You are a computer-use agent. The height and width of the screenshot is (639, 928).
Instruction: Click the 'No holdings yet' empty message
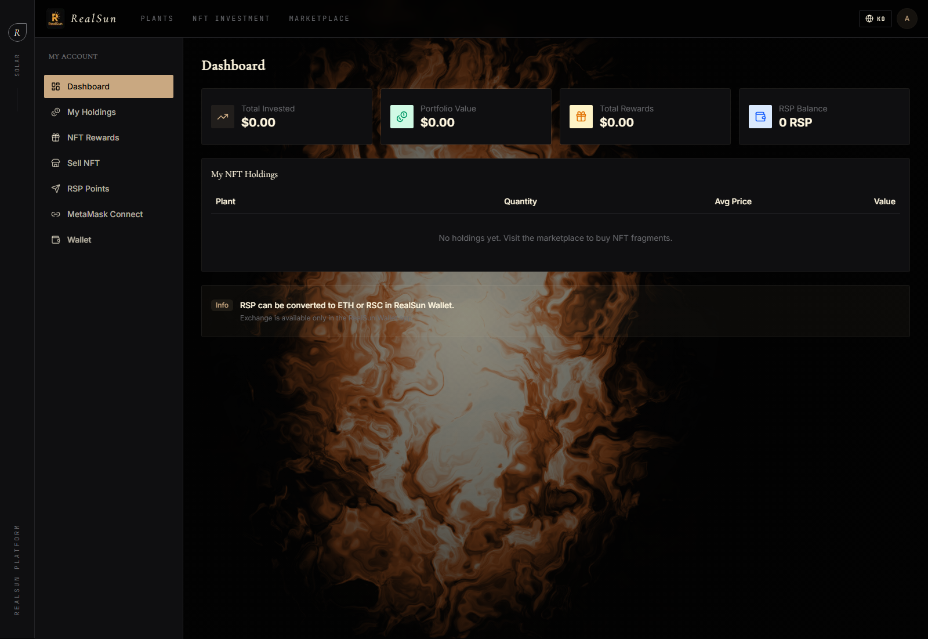(556, 238)
